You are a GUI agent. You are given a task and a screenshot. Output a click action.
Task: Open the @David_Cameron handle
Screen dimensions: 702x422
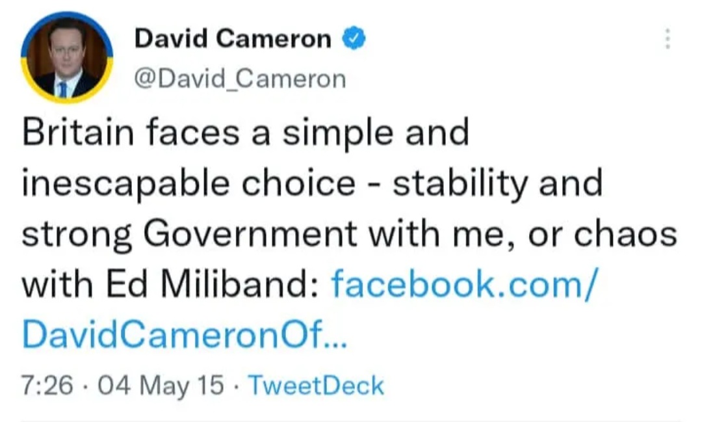pos(240,79)
